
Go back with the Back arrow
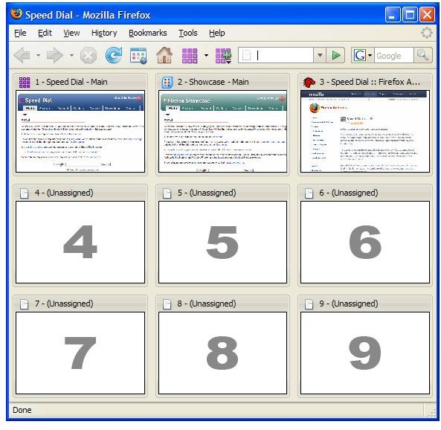(22, 55)
